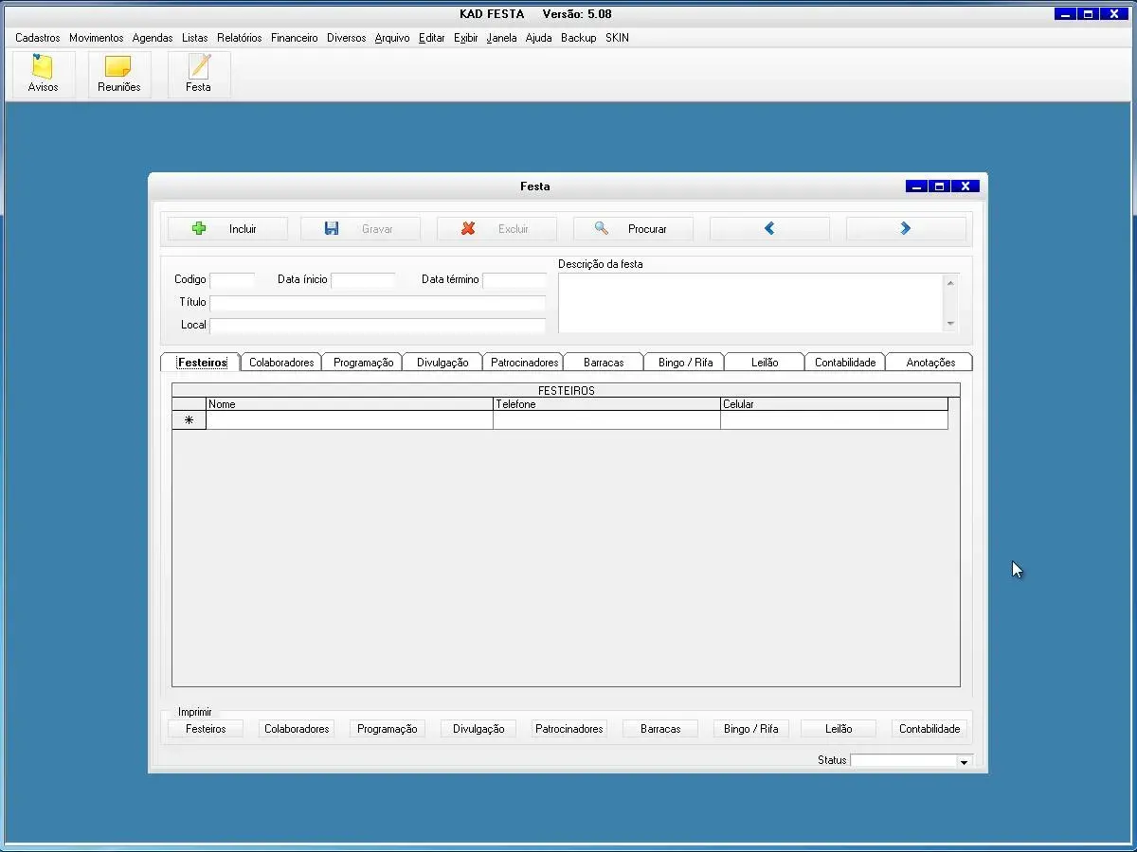Open the SKIN menu
This screenshot has height=852, width=1137.
618,38
